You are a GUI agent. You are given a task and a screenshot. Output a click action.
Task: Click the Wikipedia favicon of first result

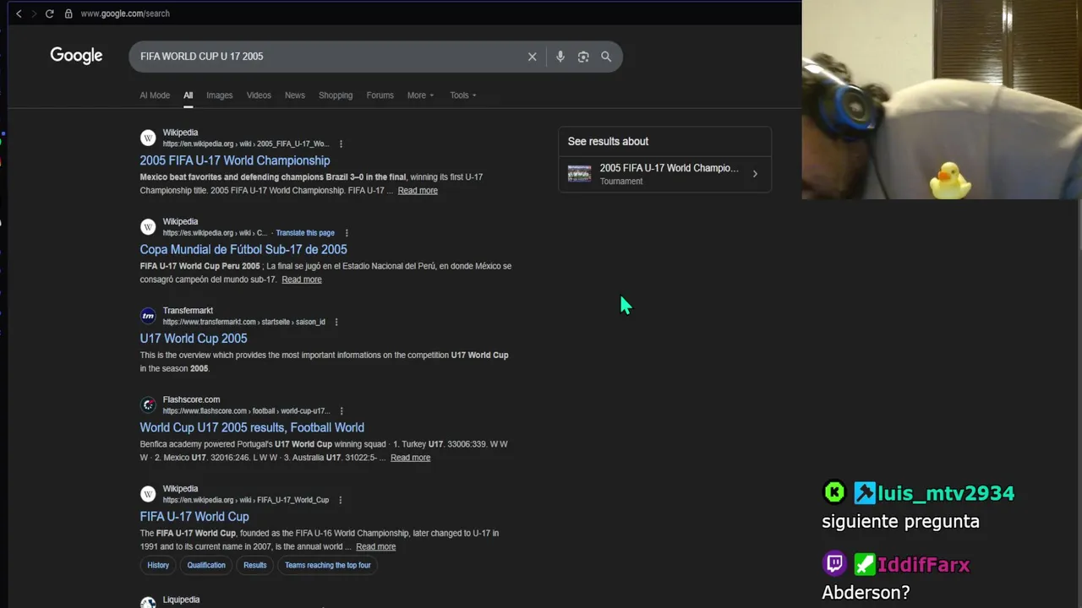[148, 138]
